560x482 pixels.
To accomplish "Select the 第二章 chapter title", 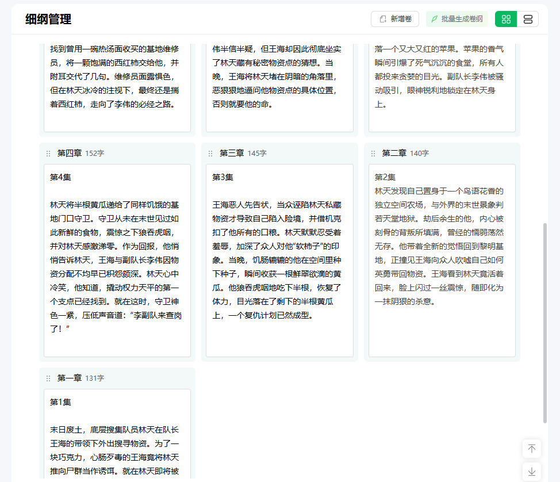I will [x=394, y=153].
